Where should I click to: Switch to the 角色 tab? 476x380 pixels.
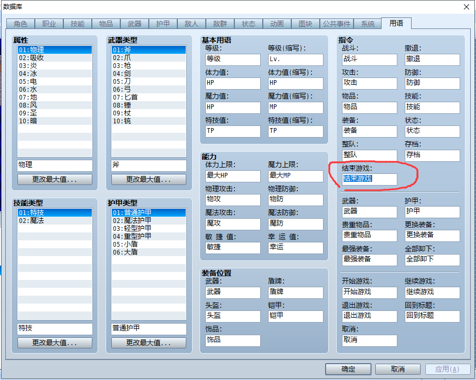tap(21, 24)
